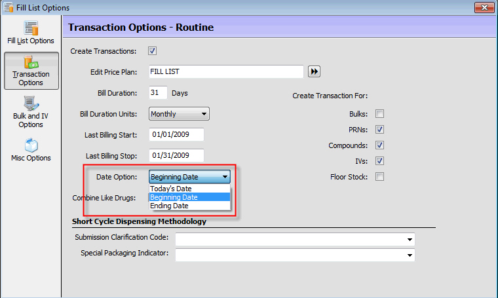This screenshot has width=498, height=298.
Task: Enable the Floor Stock checkbox
Action: click(x=379, y=177)
